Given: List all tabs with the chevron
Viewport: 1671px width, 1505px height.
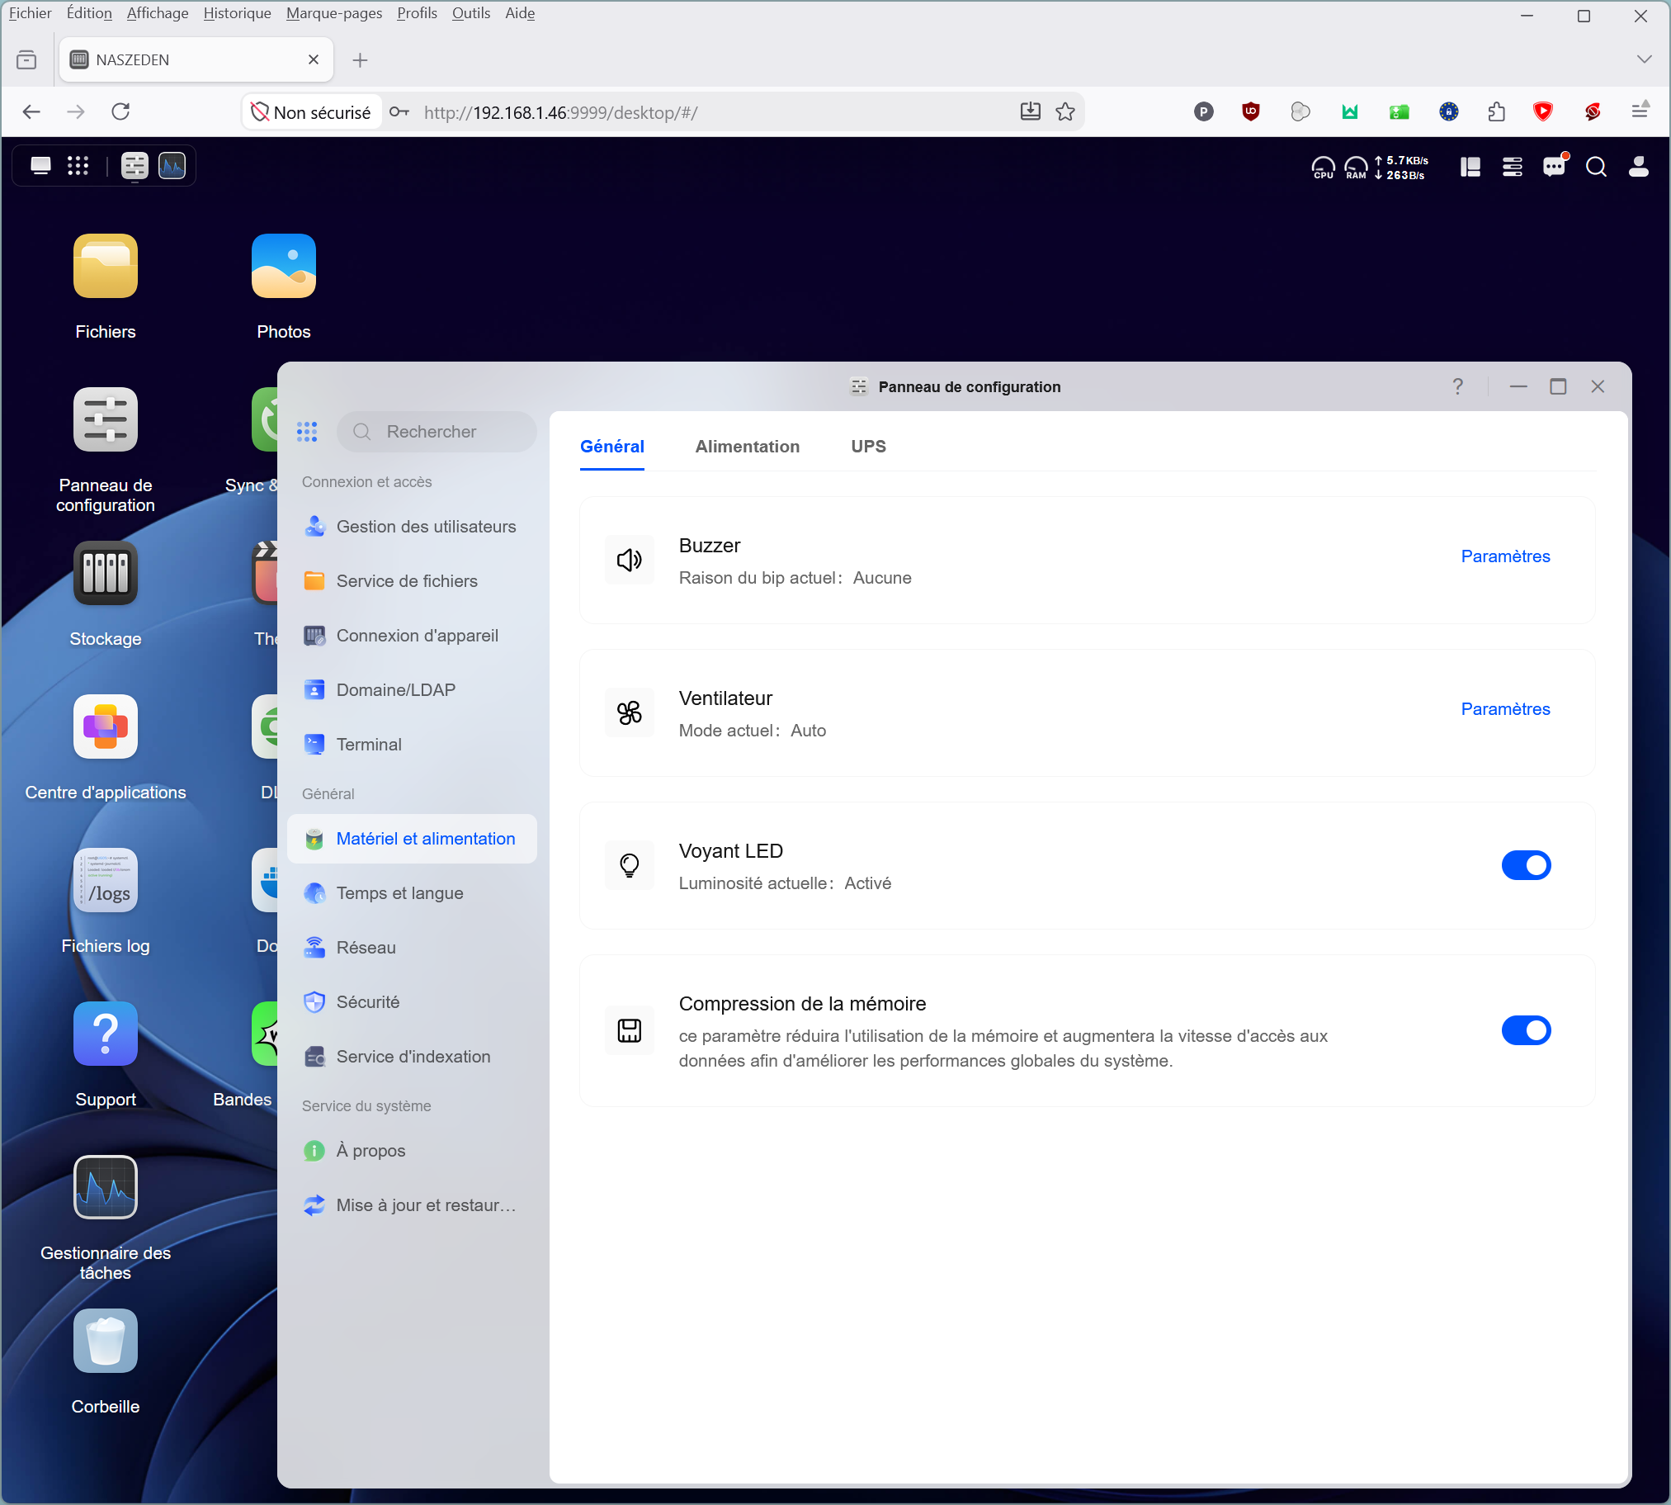Looking at the screenshot, I should [1644, 59].
